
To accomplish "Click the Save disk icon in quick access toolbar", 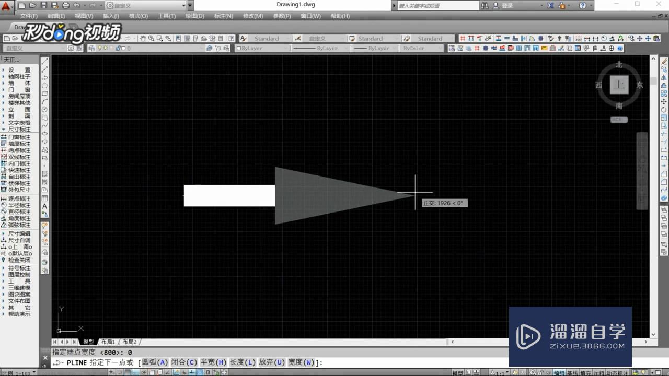I will click(44, 5).
